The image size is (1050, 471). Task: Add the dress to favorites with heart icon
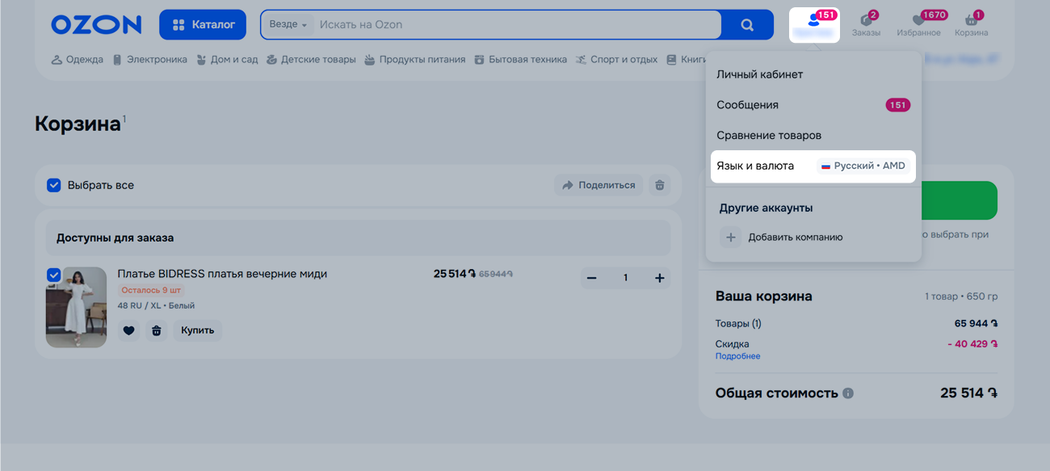click(128, 330)
